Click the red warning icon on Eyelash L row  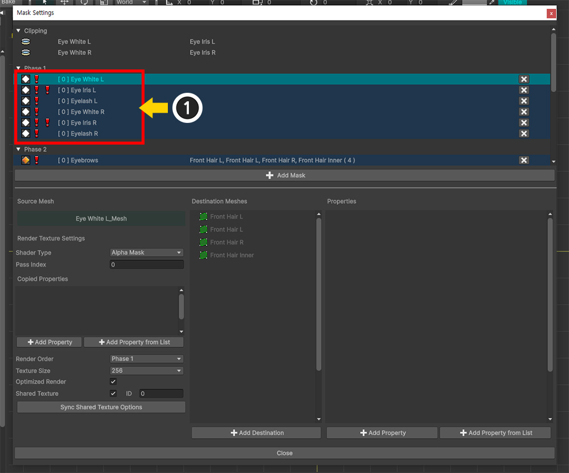point(36,101)
